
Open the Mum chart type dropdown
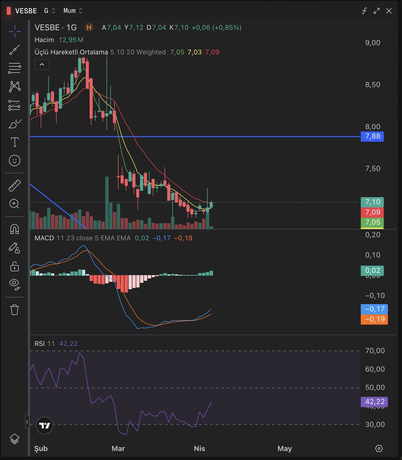73,11
